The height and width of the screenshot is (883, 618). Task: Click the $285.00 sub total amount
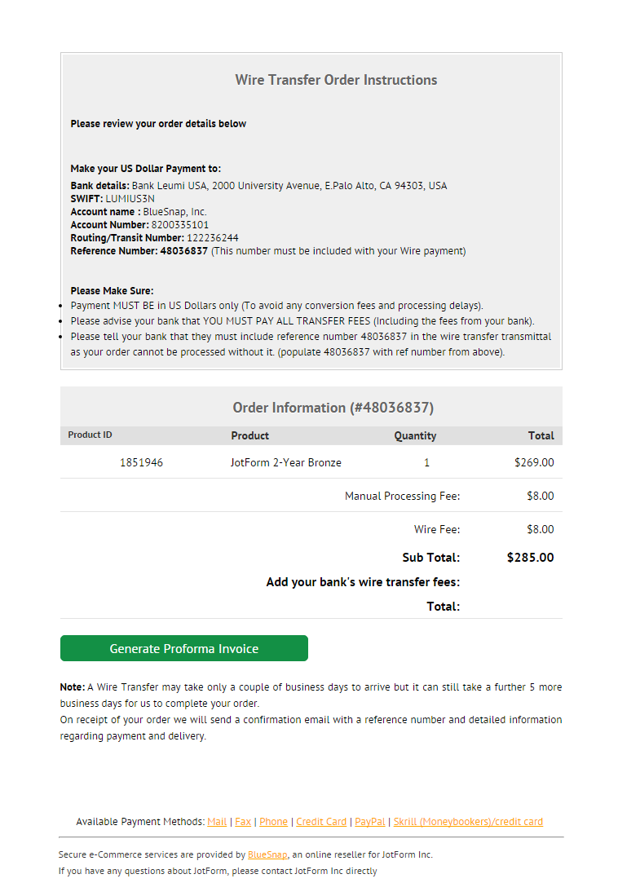530,558
